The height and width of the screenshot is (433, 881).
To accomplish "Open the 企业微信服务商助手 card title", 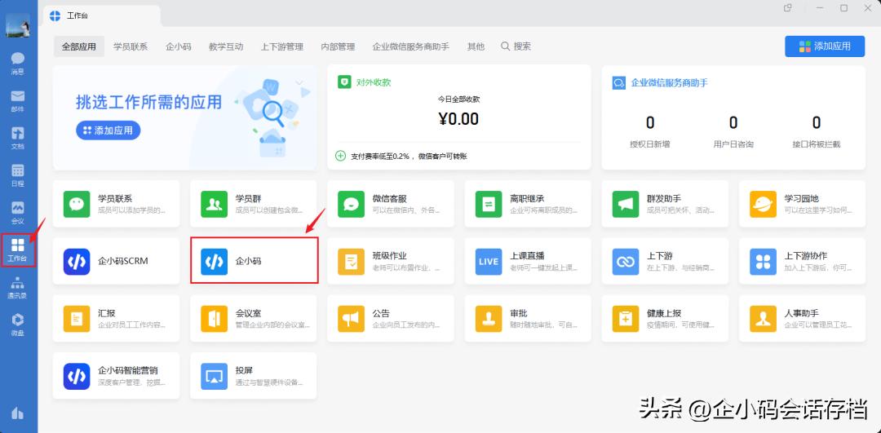I will [x=669, y=82].
